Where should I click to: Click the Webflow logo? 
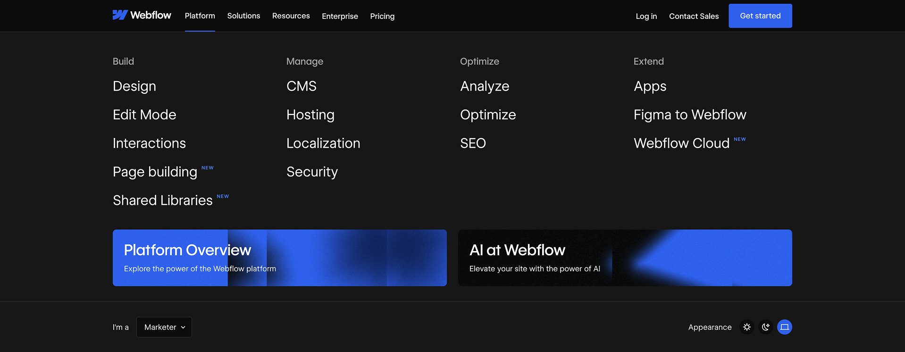click(x=142, y=15)
